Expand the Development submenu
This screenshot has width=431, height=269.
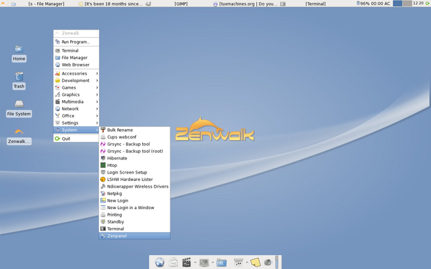coord(76,81)
